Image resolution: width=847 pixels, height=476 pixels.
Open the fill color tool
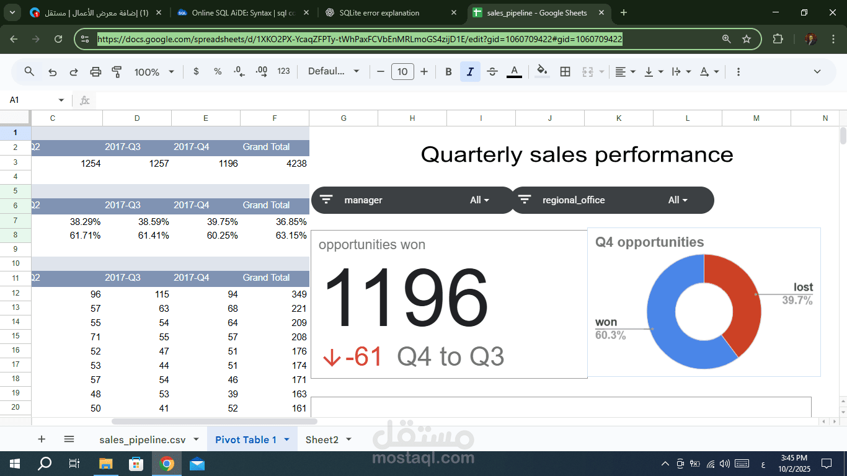(541, 71)
